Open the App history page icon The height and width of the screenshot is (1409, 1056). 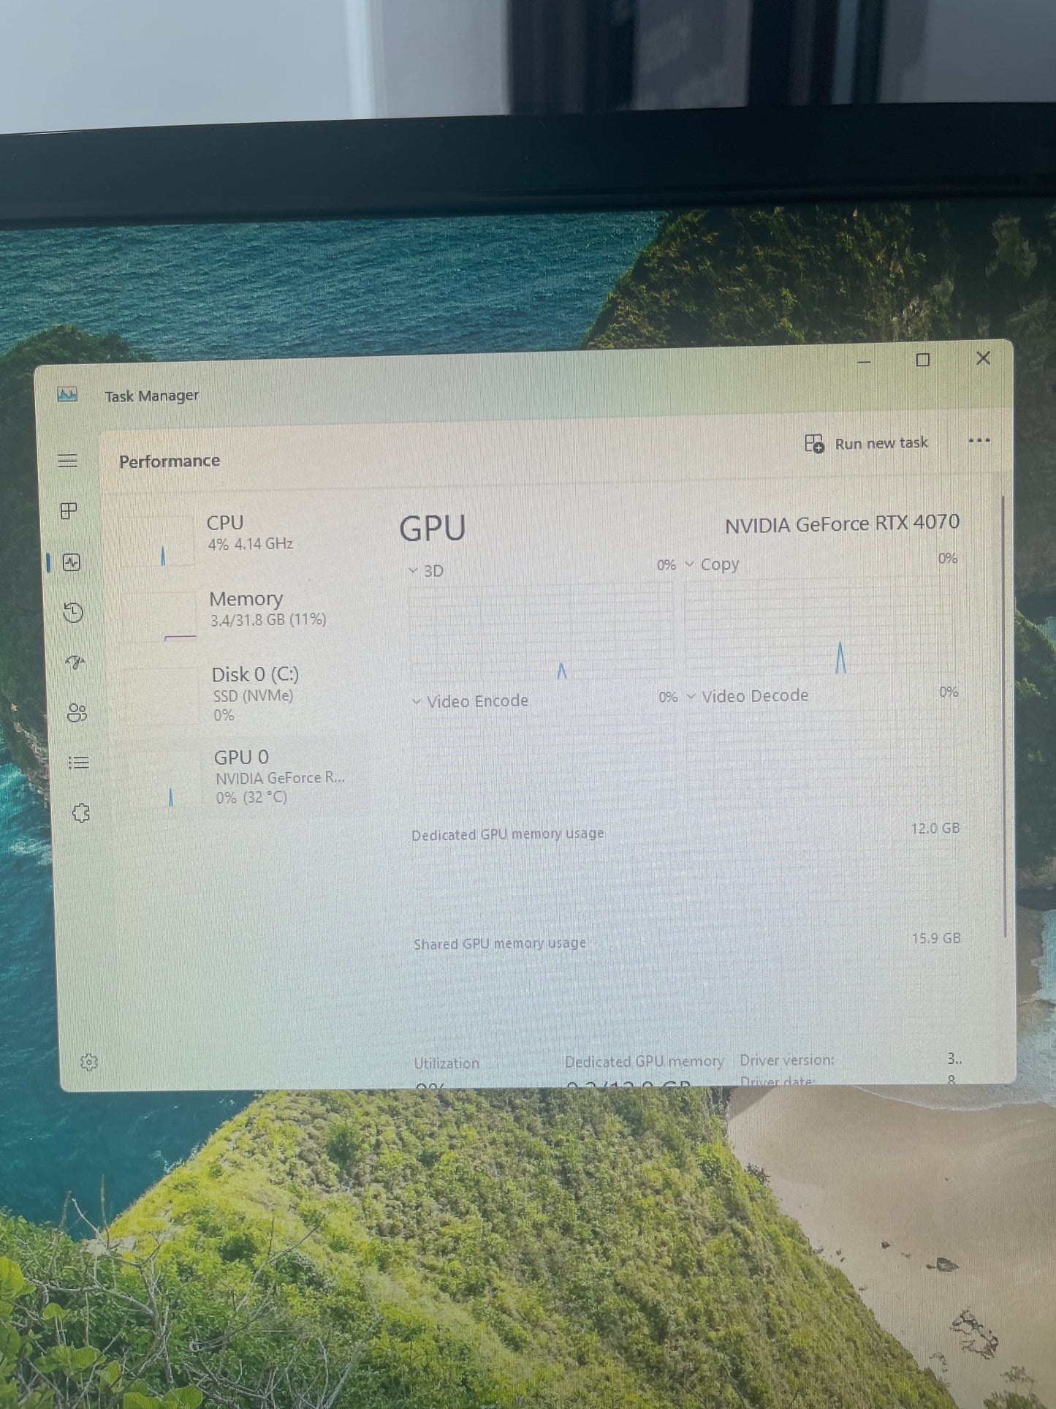72,612
